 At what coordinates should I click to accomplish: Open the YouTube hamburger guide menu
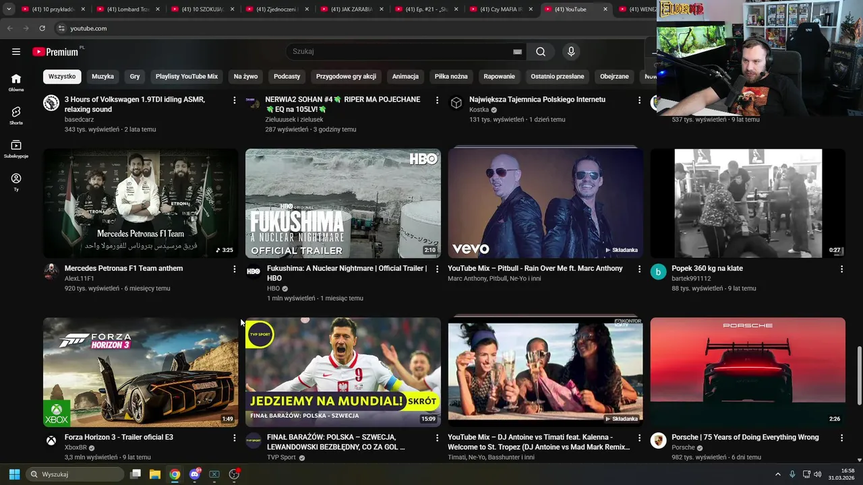pos(16,51)
